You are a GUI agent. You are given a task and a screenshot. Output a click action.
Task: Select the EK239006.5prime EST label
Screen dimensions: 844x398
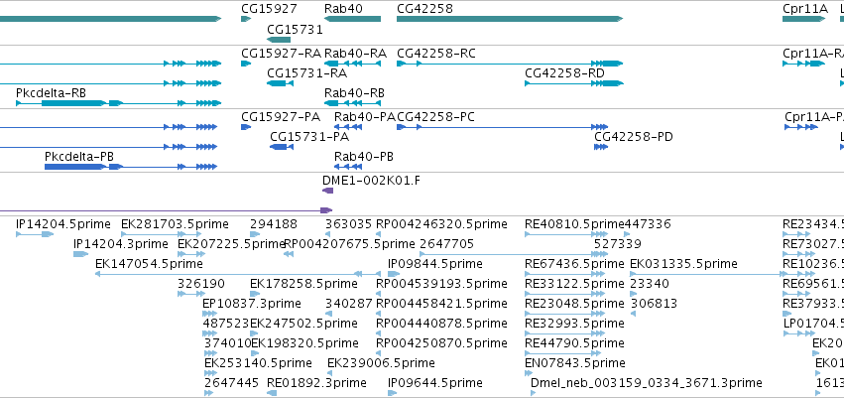[x=381, y=363]
